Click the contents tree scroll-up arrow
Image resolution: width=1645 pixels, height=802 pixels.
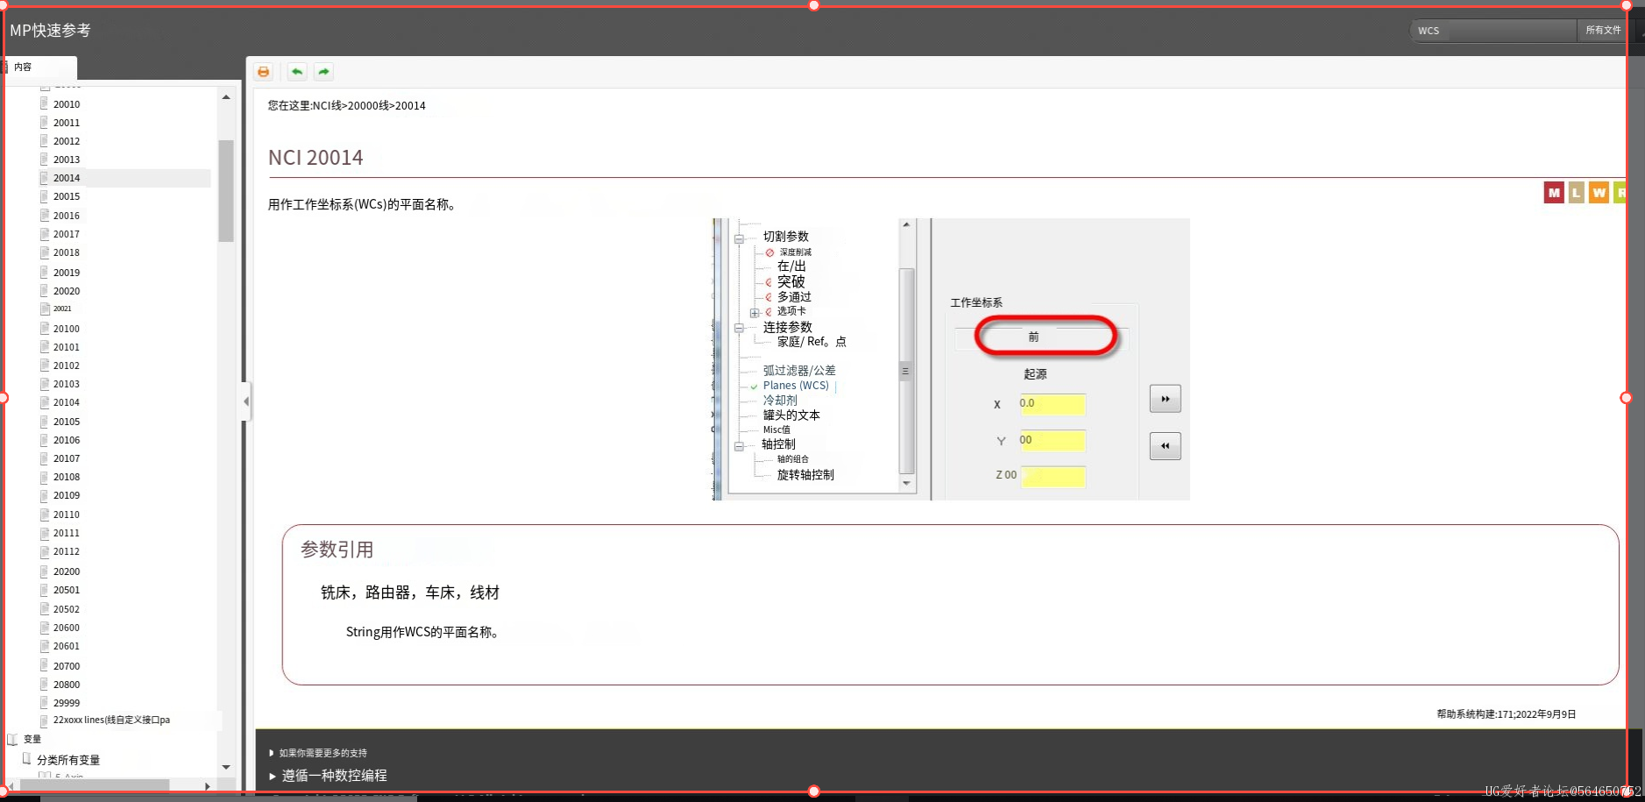pos(226,97)
